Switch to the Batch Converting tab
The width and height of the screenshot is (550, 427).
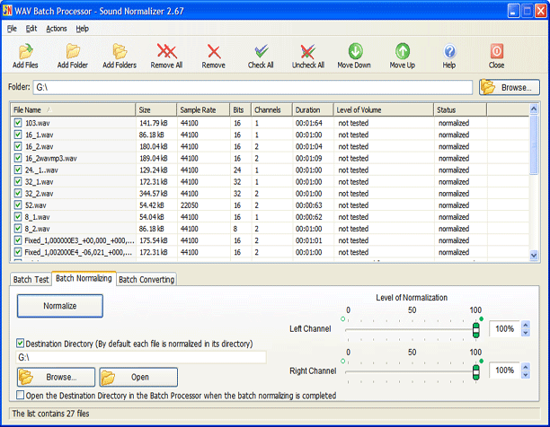pyautogui.click(x=146, y=279)
